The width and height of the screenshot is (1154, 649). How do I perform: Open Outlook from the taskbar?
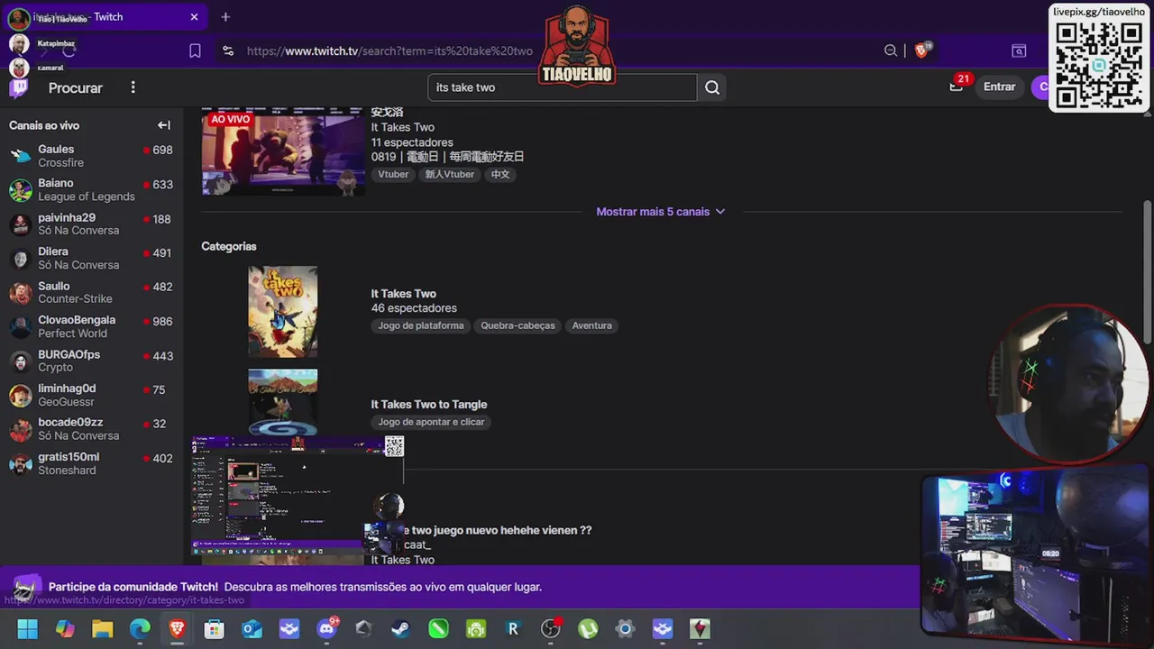click(x=252, y=628)
